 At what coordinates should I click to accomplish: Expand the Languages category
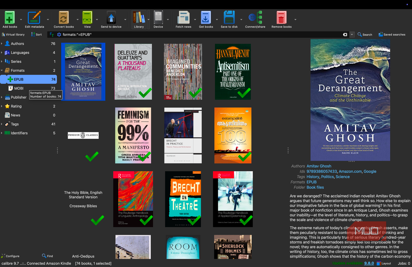(2, 53)
